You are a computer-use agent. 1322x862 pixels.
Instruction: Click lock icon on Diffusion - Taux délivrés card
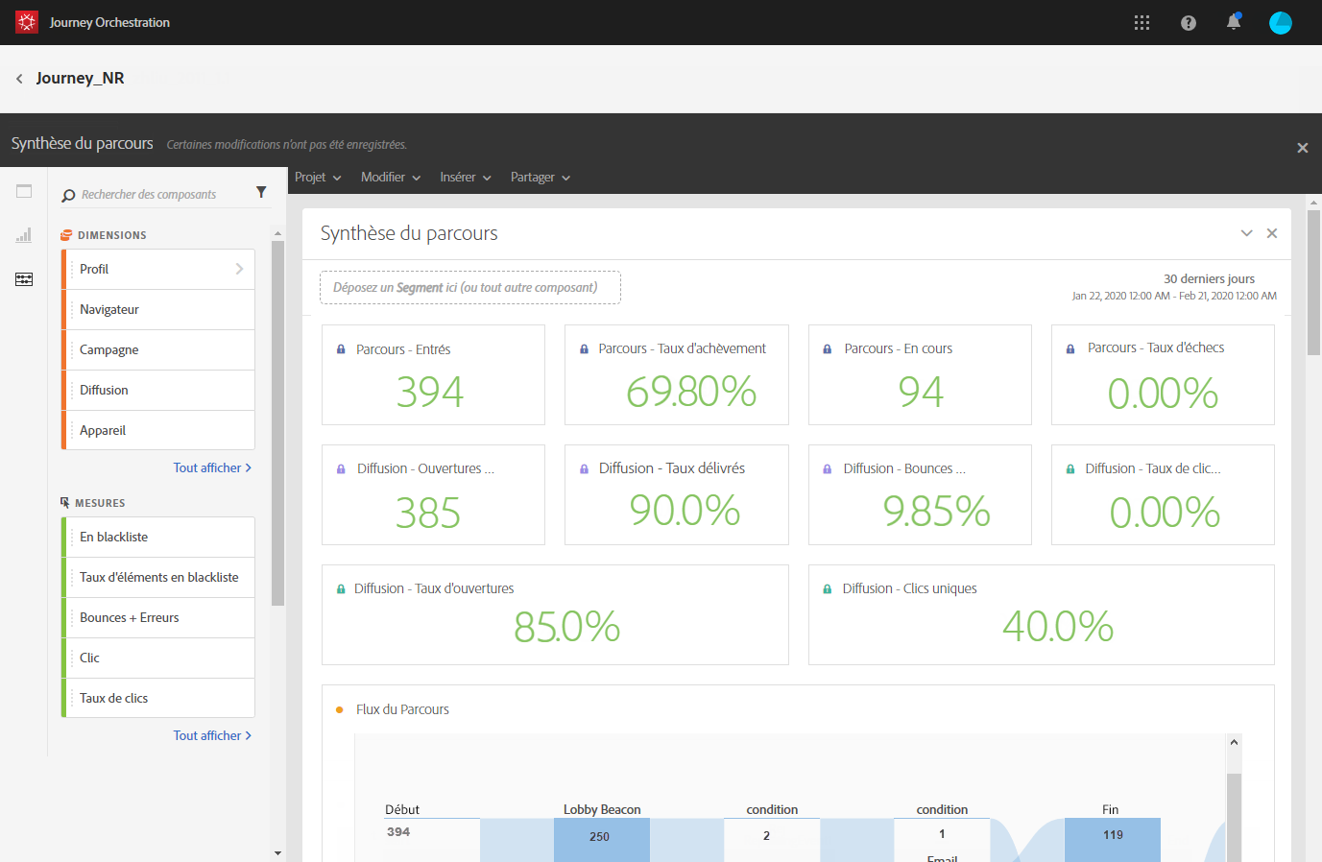[x=584, y=469]
